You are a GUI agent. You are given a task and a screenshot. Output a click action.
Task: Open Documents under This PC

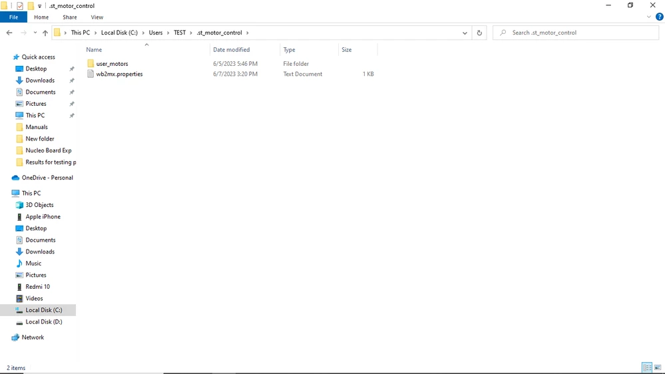click(x=41, y=240)
